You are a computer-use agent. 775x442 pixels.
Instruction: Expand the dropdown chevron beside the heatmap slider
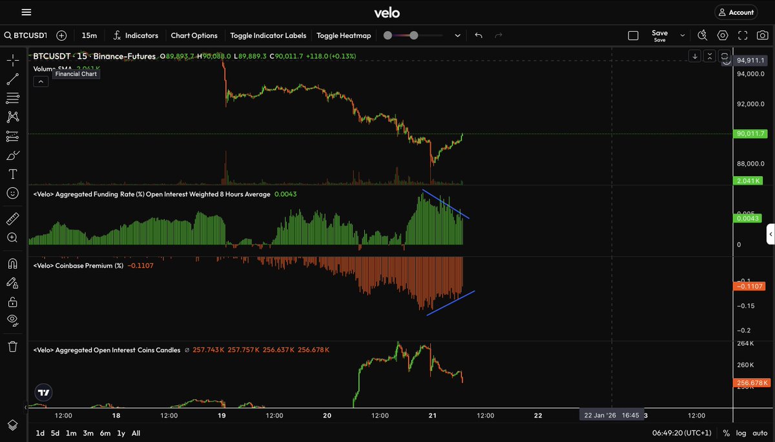458,35
